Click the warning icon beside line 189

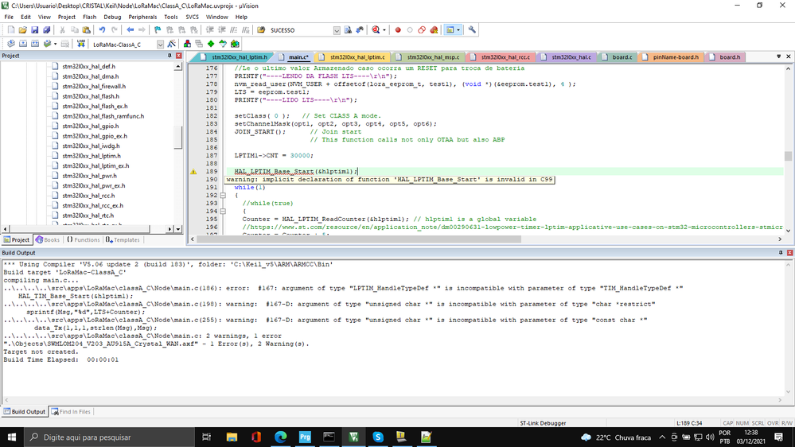[x=193, y=172]
